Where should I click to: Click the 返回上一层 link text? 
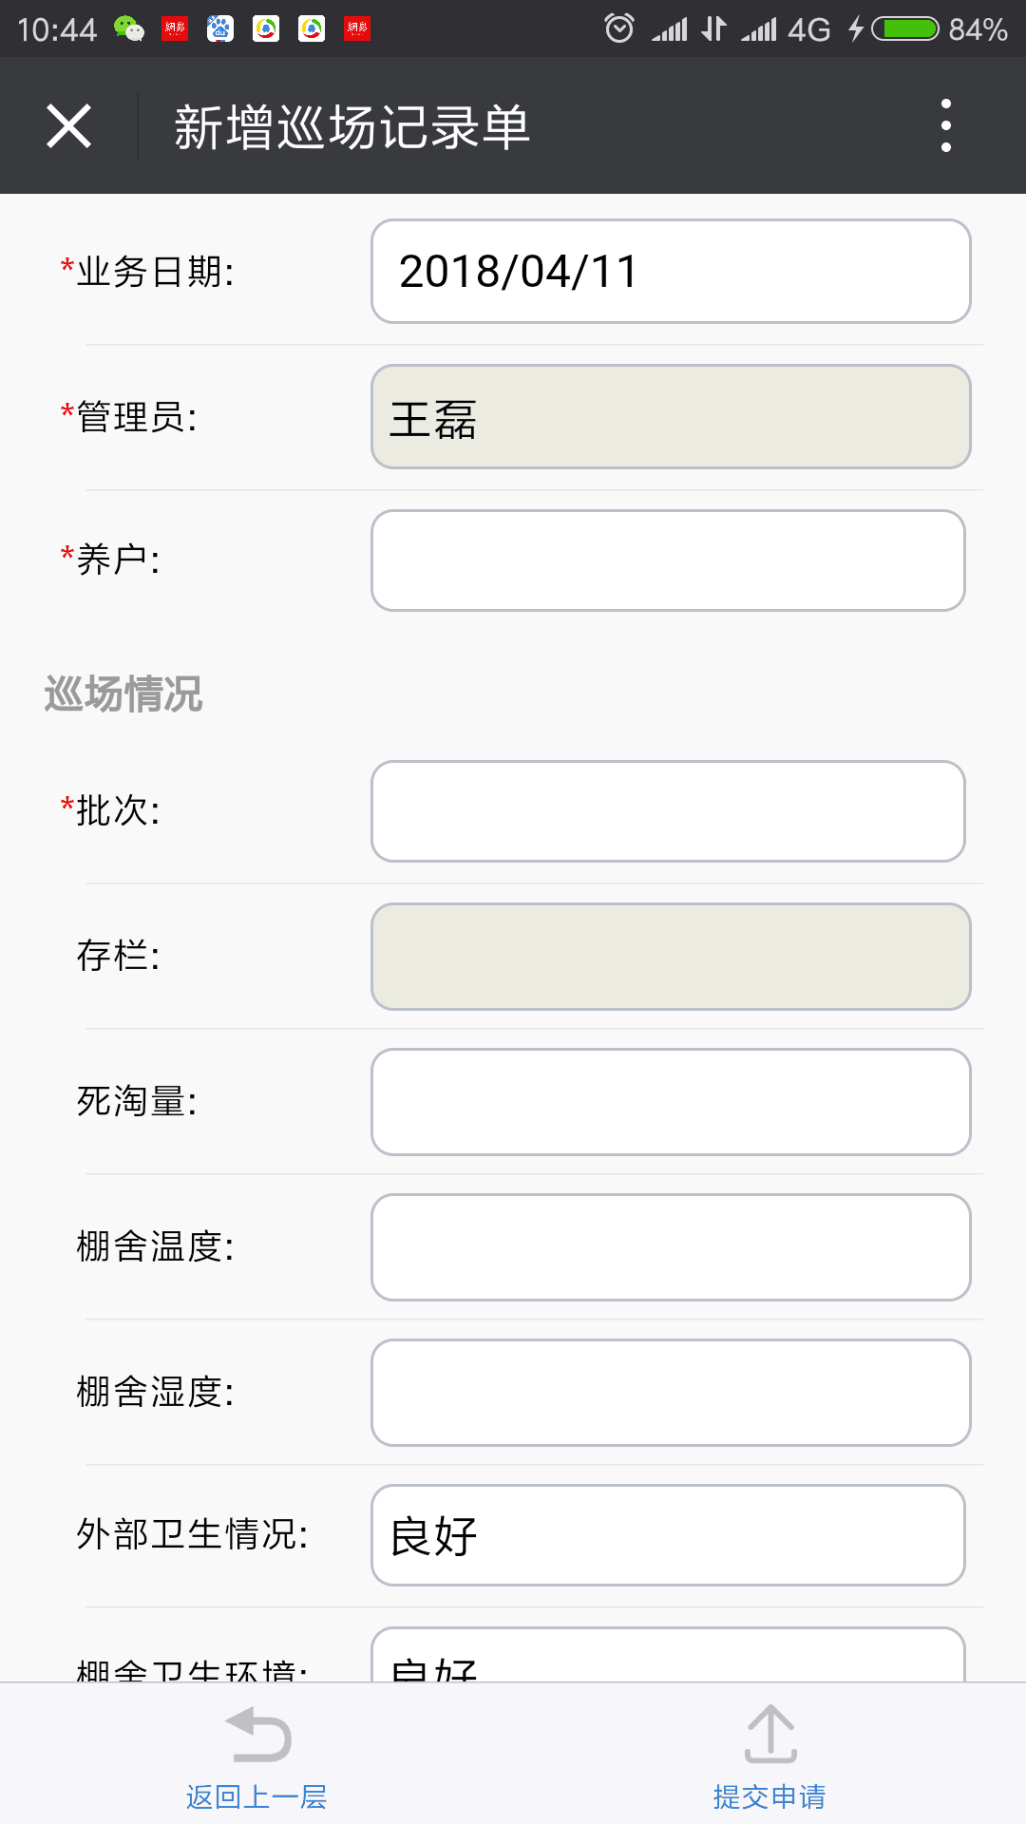coord(256,1796)
